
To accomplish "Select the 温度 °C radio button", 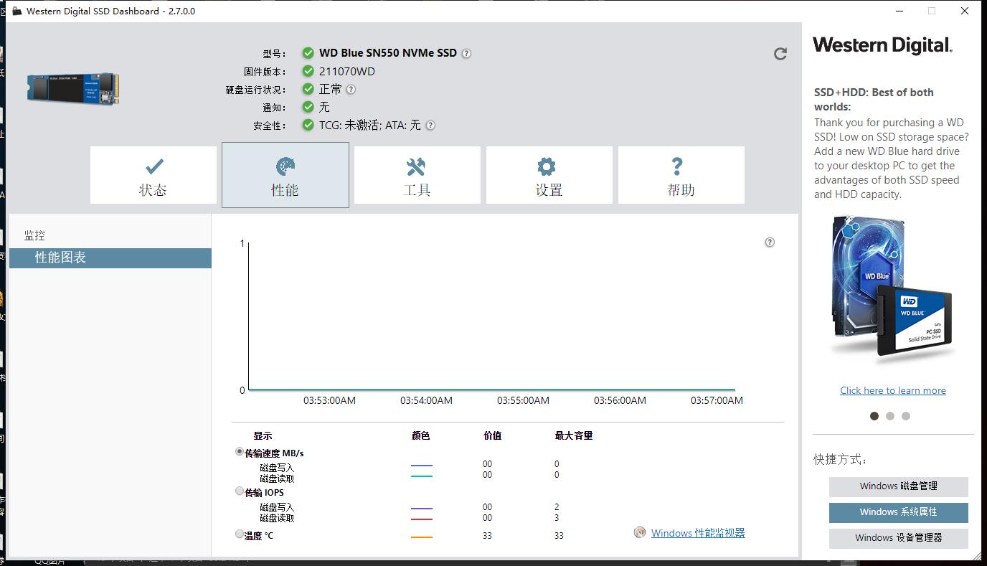I will [239, 534].
